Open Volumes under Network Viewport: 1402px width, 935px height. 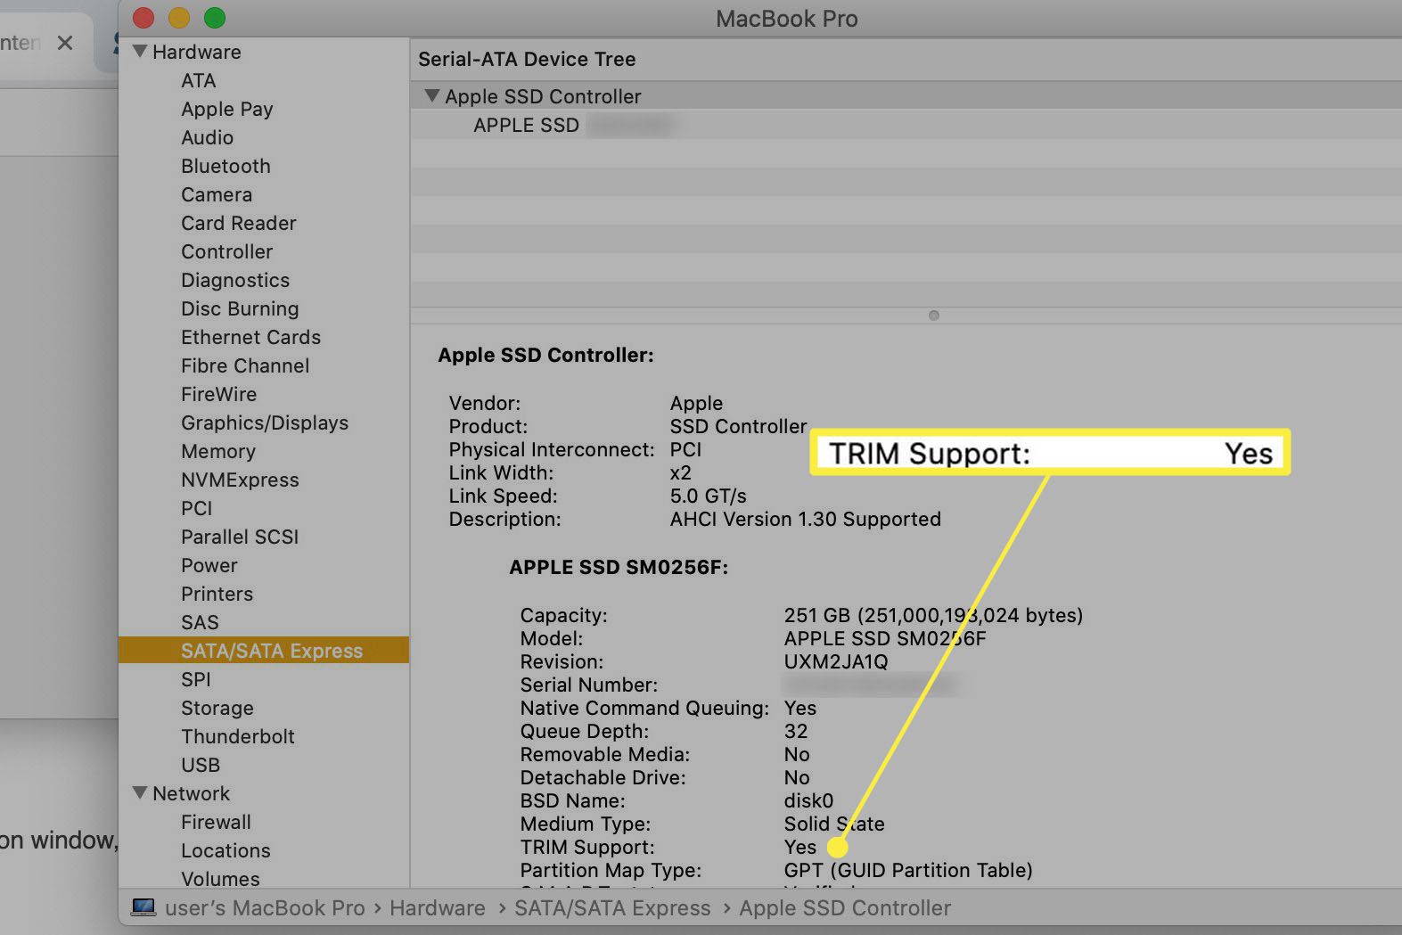coord(220,879)
